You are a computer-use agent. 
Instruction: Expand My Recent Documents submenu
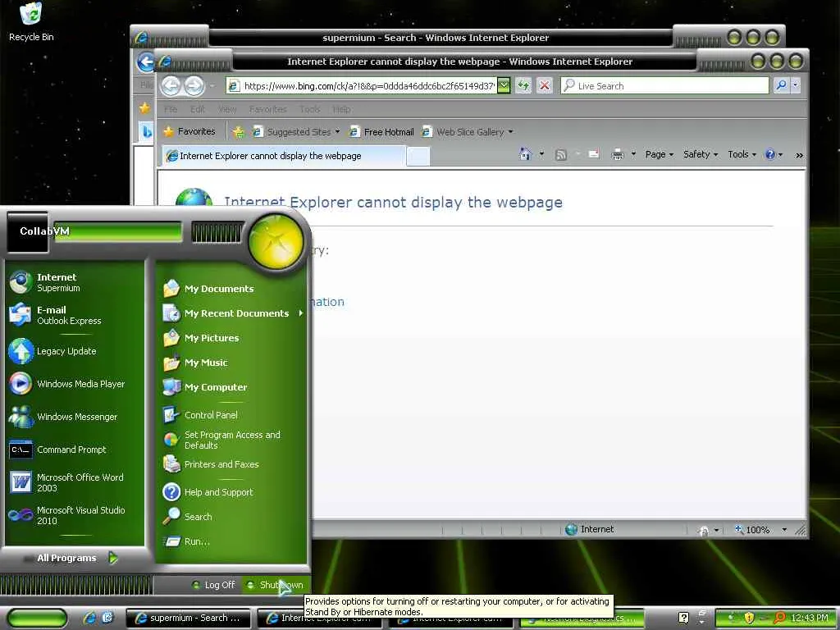click(231, 313)
